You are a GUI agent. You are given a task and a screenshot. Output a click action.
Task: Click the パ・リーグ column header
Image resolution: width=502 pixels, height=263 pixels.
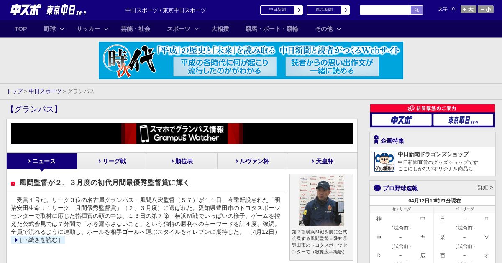coord(464,209)
